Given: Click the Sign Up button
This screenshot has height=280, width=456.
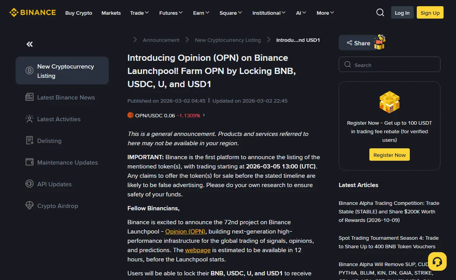Looking at the screenshot, I should [430, 12].
